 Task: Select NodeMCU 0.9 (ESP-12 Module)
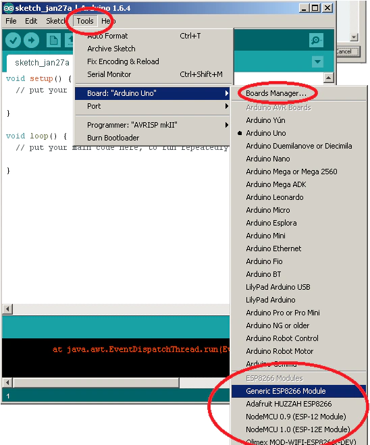tap(299, 417)
